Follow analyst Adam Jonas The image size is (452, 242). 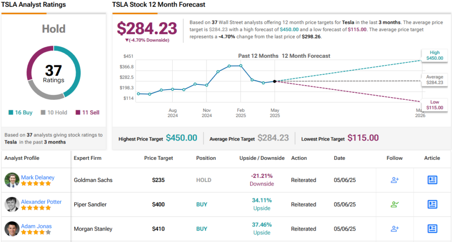click(x=395, y=229)
